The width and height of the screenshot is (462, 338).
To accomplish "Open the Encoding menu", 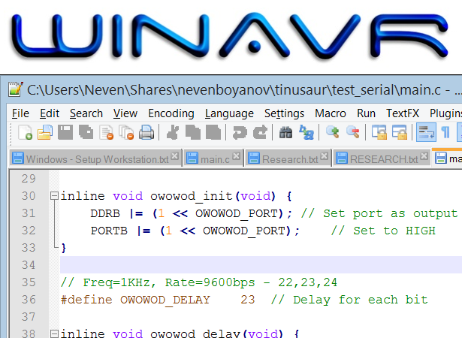I will pos(171,113).
